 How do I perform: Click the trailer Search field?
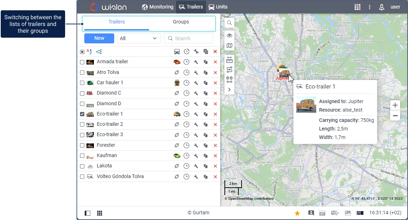tap(189, 38)
